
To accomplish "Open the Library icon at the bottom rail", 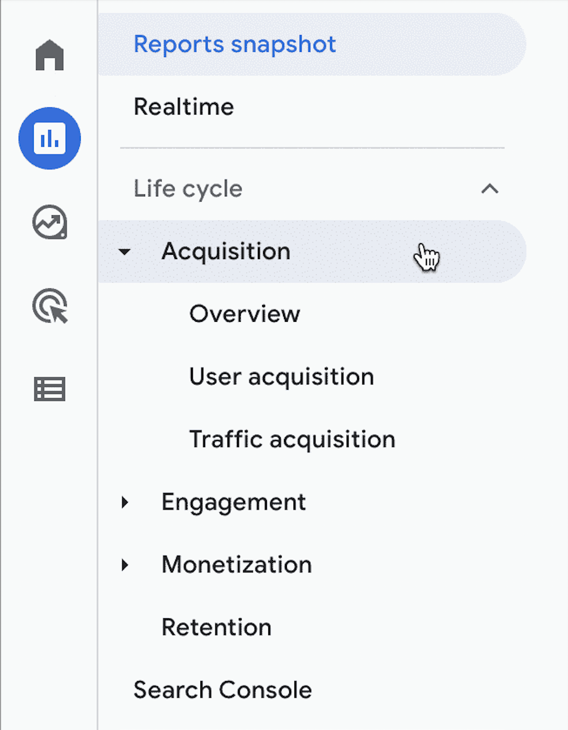I will [49, 389].
